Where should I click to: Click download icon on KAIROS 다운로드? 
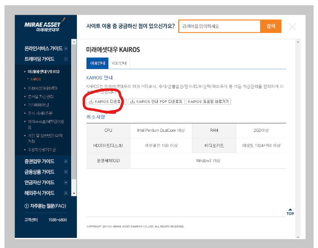pos(91,101)
